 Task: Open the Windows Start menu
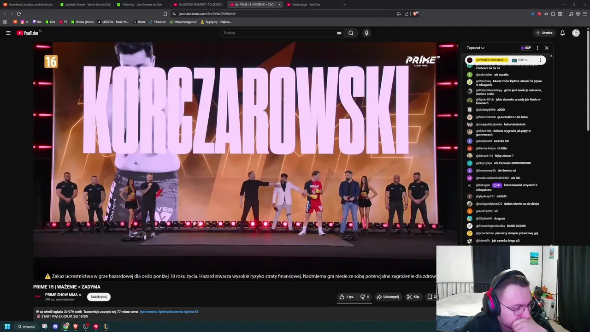tap(7, 326)
